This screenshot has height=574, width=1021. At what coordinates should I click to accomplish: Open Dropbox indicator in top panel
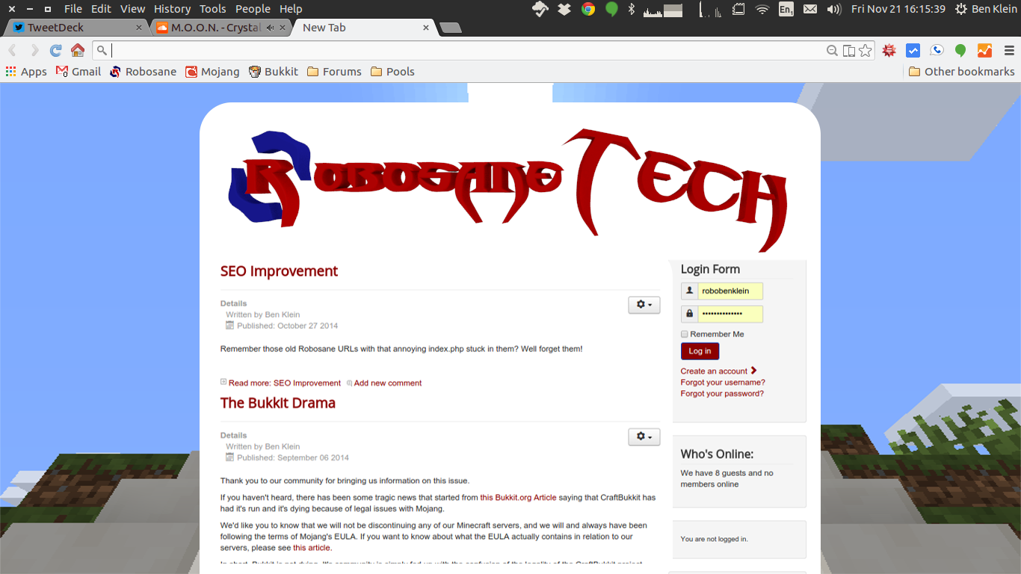pos(564,9)
